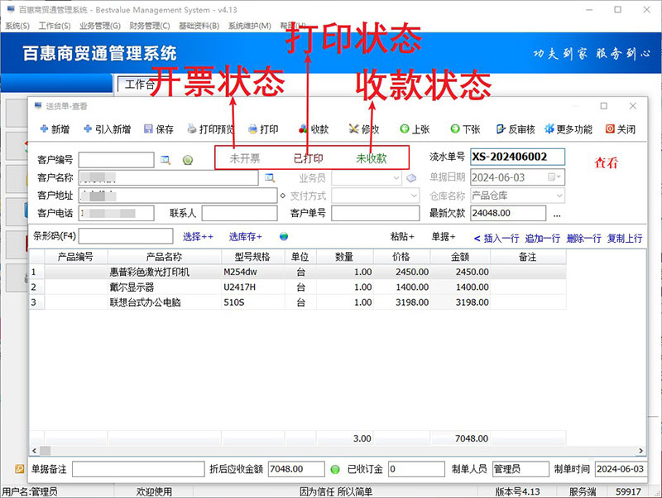Open the 单据日期 calendar dropdown
This screenshot has height=498, width=662.
point(554,177)
